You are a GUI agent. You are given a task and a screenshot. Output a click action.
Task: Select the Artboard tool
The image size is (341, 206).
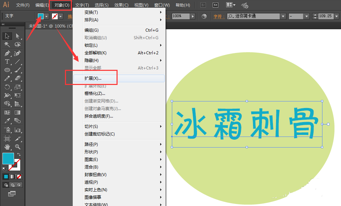coord(7,139)
